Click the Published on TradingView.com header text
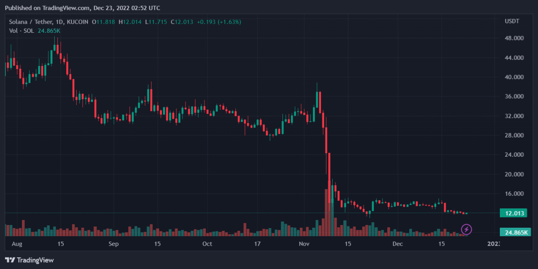 pos(82,8)
